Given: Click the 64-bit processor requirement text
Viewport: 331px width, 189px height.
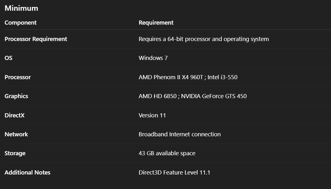Looking at the screenshot, I should pos(204,39).
